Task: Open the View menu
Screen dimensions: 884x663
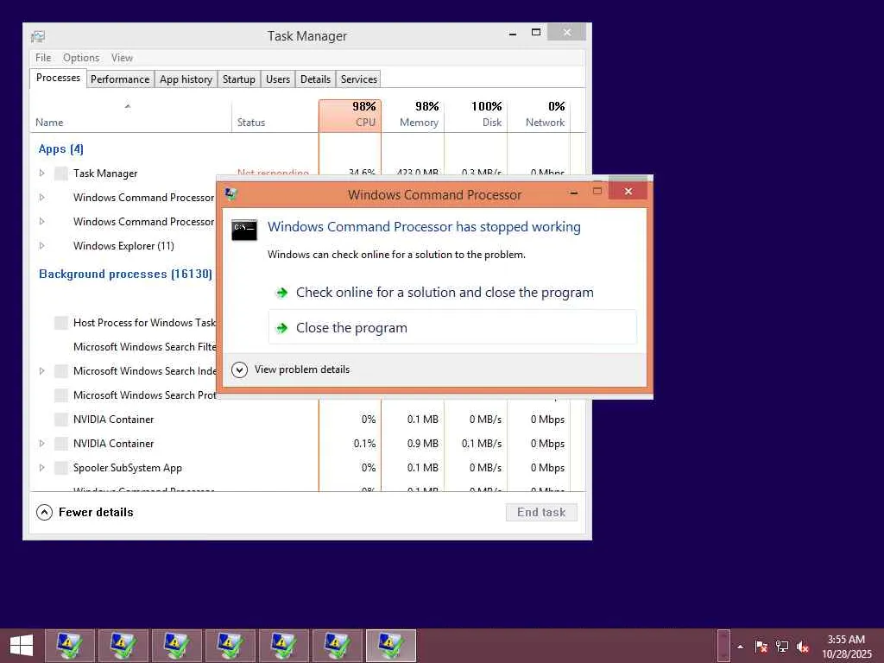Action: (x=122, y=58)
